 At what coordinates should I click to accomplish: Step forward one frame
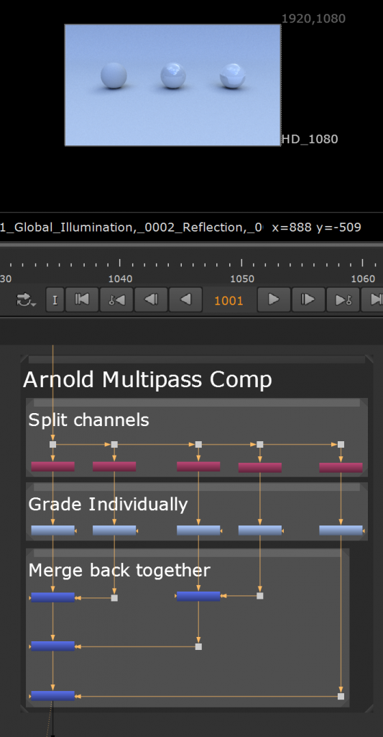[308, 299]
